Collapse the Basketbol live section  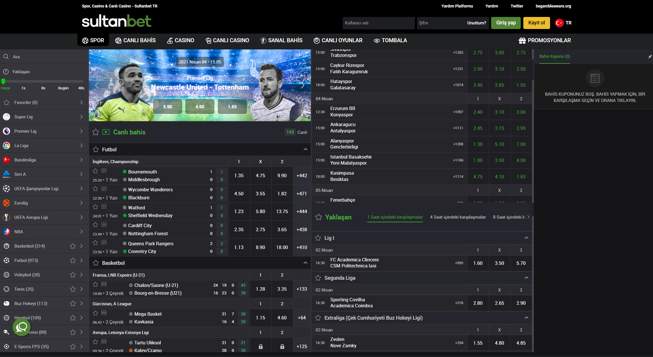[305, 263]
